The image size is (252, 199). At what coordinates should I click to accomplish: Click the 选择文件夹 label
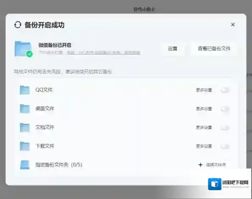[x=216, y=165]
